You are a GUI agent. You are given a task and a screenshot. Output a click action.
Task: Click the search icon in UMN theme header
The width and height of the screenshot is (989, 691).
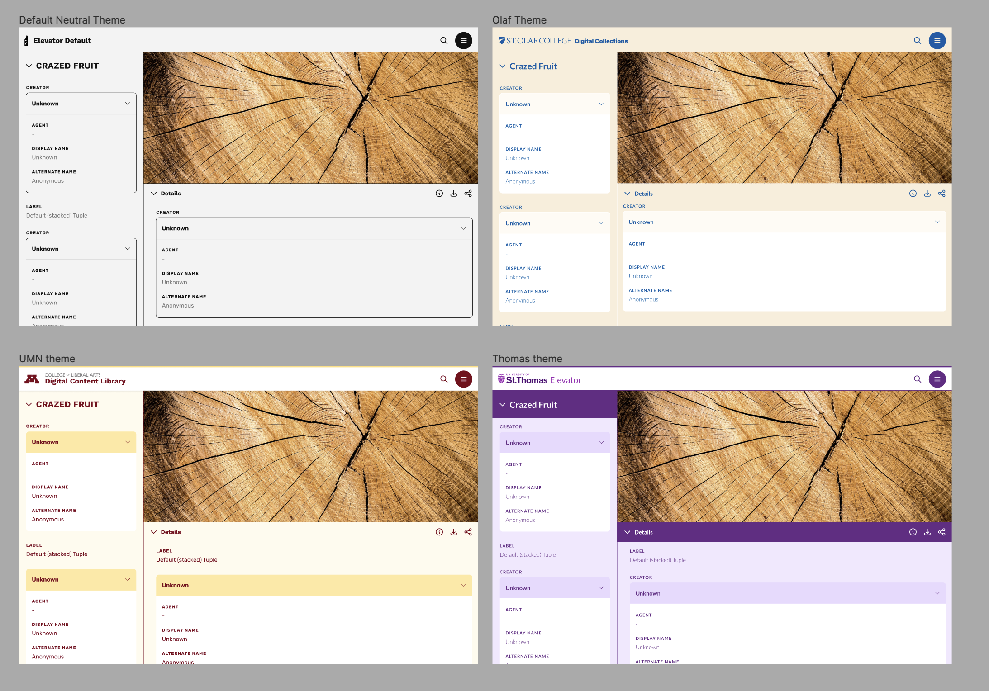click(444, 379)
